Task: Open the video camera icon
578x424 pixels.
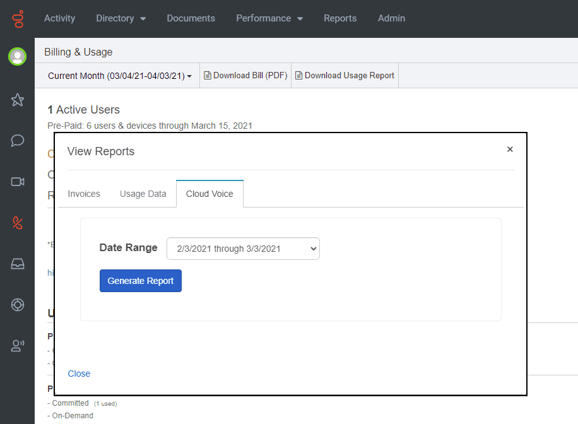Action: click(x=18, y=182)
